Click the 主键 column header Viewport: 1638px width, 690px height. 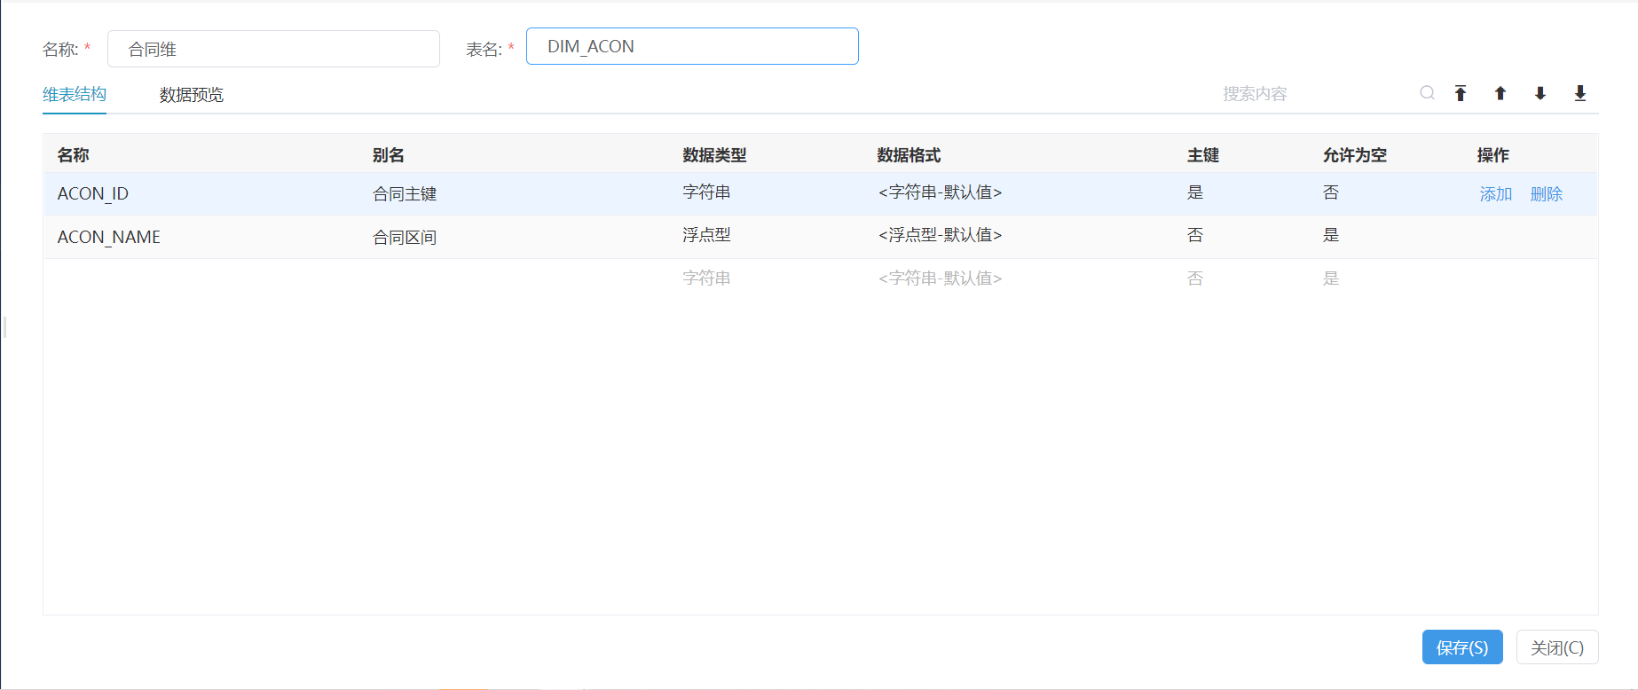[1203, 155]
